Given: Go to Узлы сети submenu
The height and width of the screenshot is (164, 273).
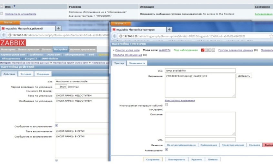Looking at the screenshot, I should point(54,55).
